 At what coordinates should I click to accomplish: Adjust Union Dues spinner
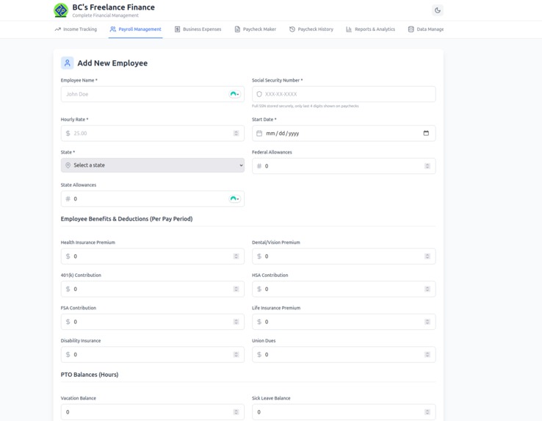427,355
